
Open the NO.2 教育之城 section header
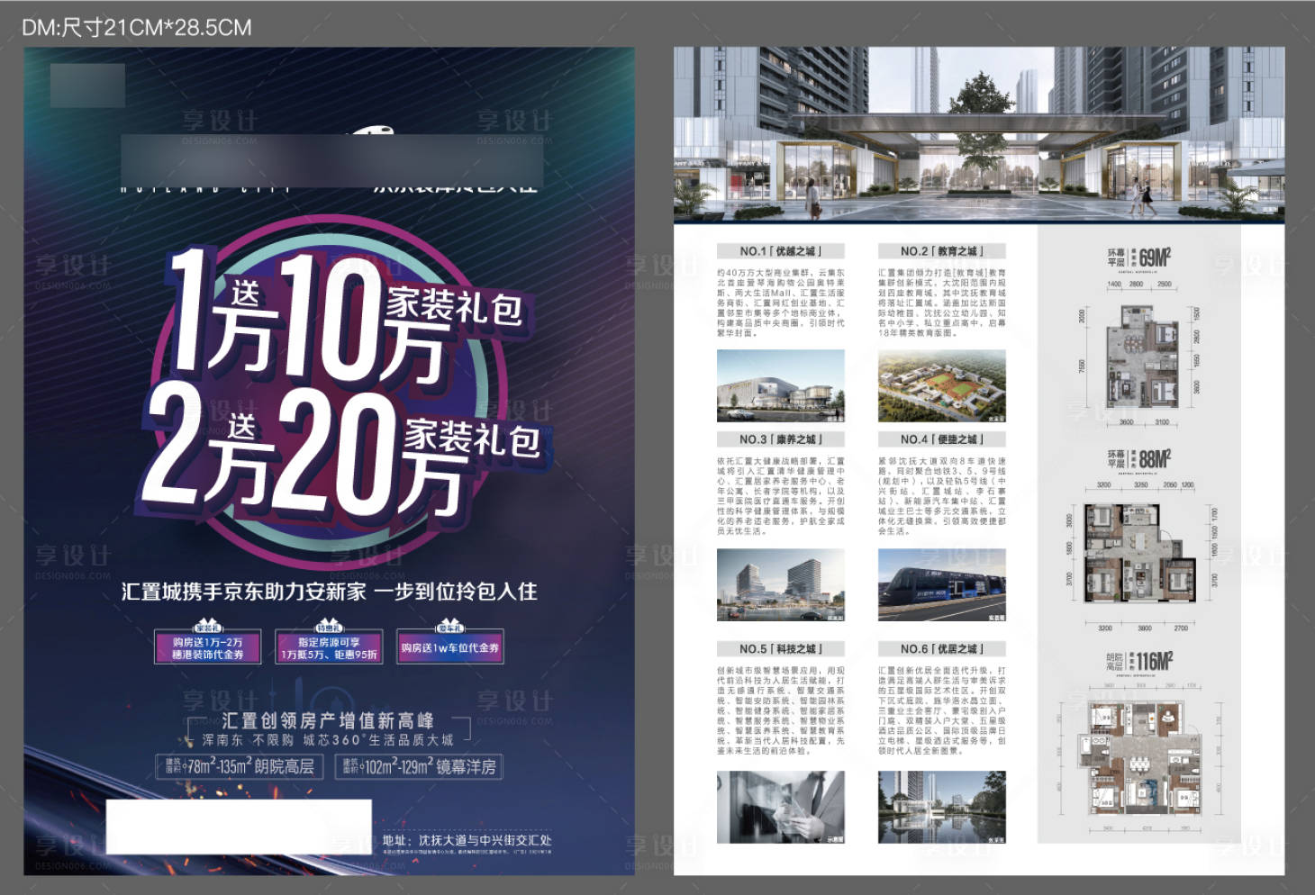(x=941, y=251)
